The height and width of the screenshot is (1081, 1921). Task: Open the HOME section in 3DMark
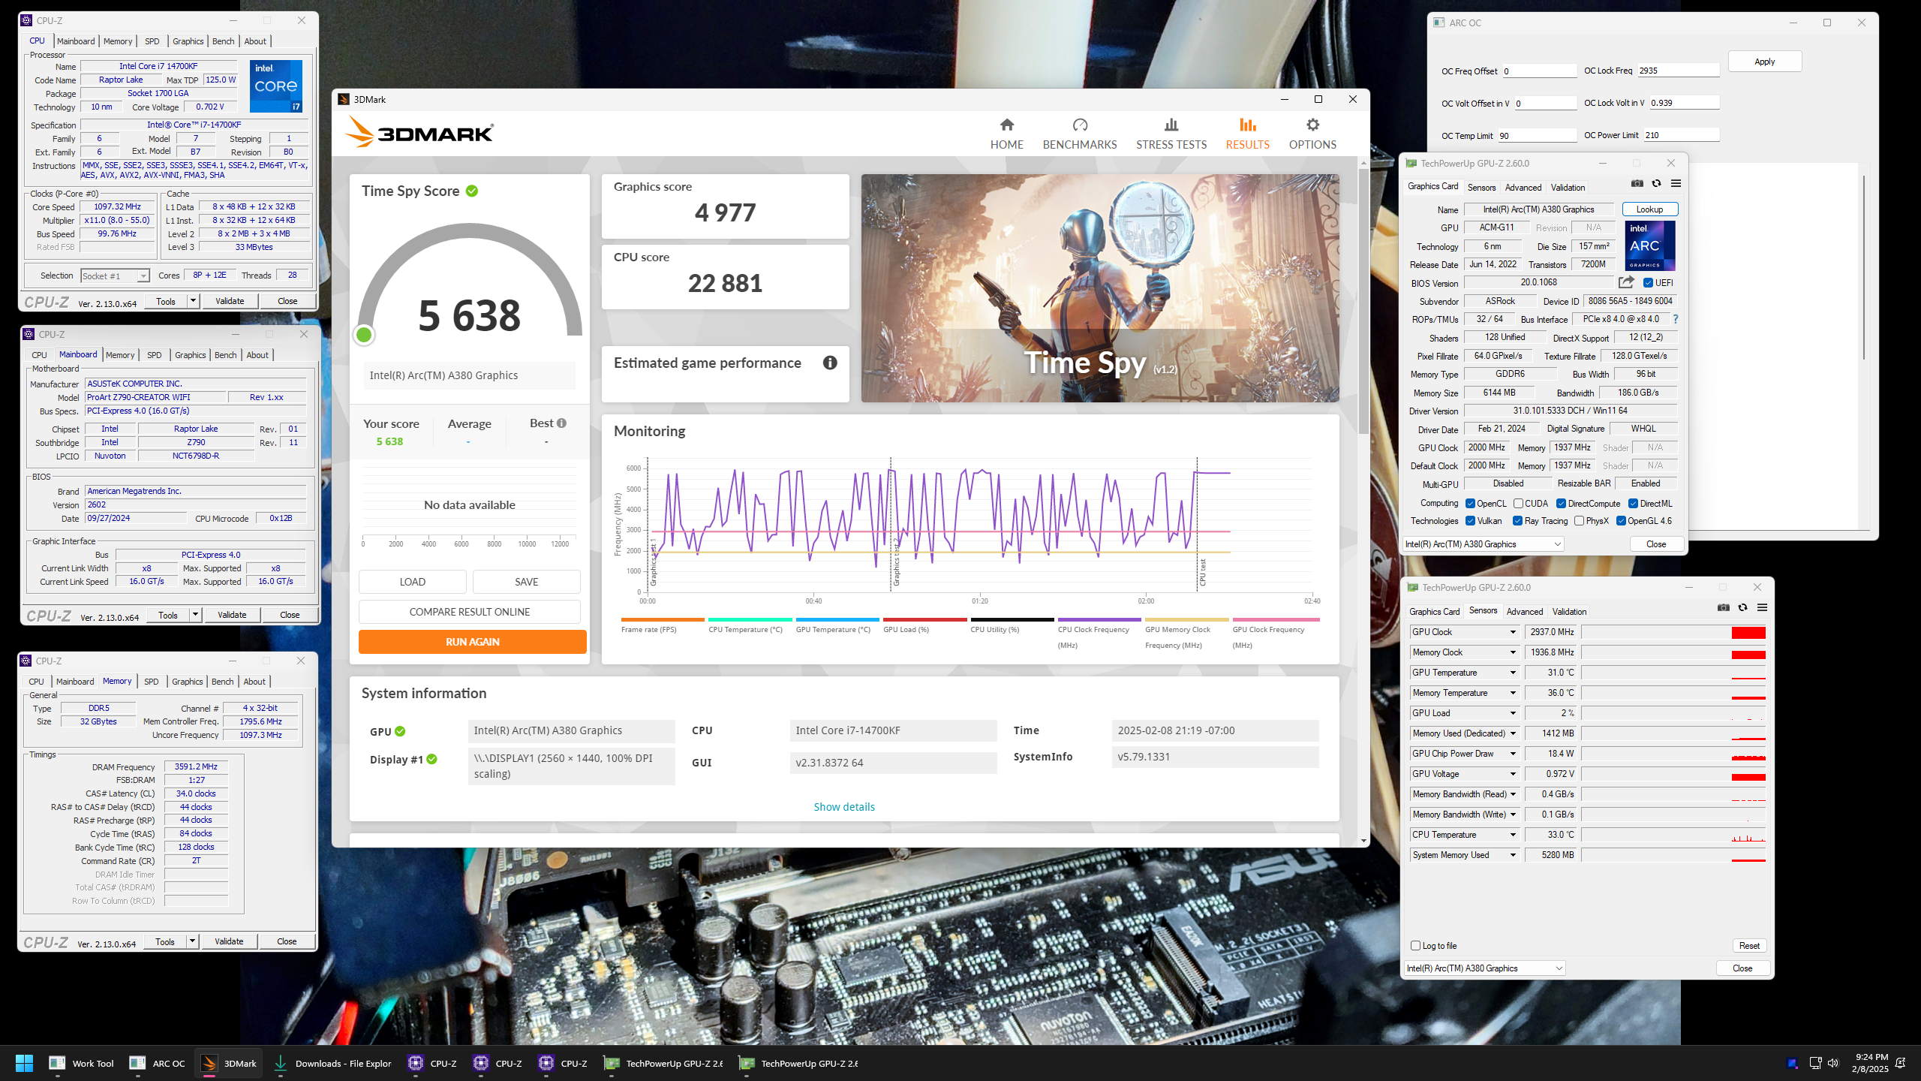point(1006,134)
